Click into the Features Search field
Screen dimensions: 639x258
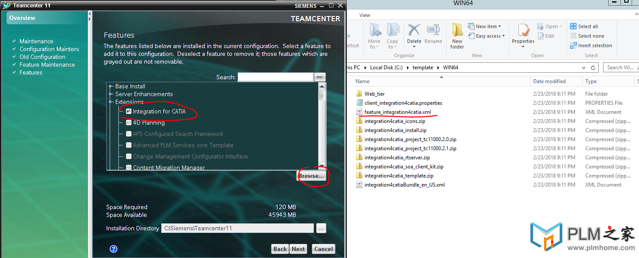point(275,77)
